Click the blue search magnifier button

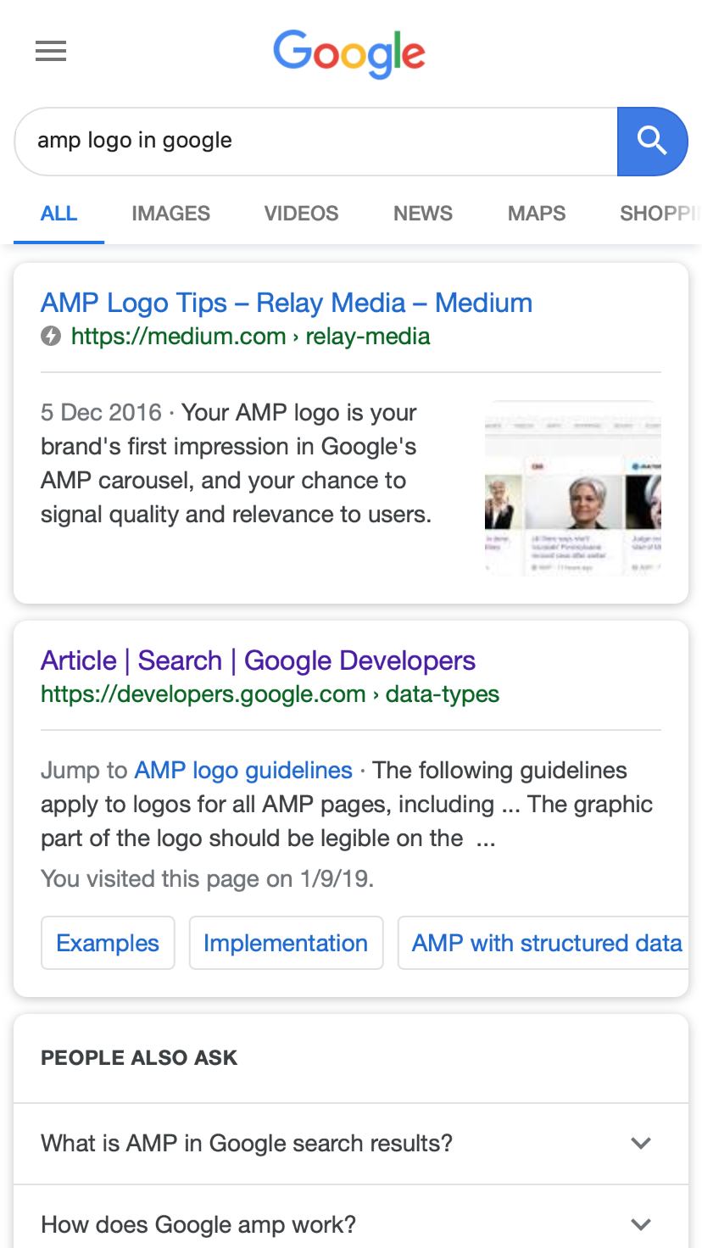652,142
